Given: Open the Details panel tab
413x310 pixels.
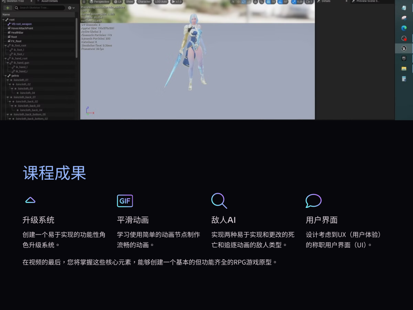Looking at the screenshot, I should click(325, 1).
